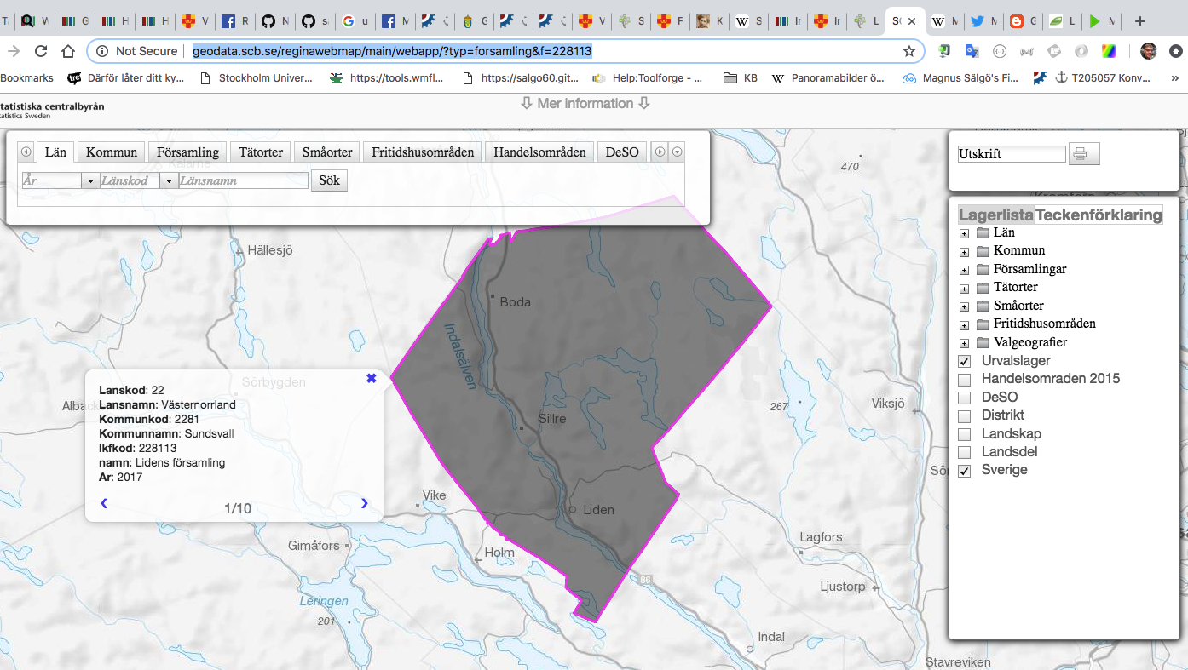This screenshot has width=1188, height=670.
Task: Switch to Lagerlista panel
Action: (x=996, y=215)
